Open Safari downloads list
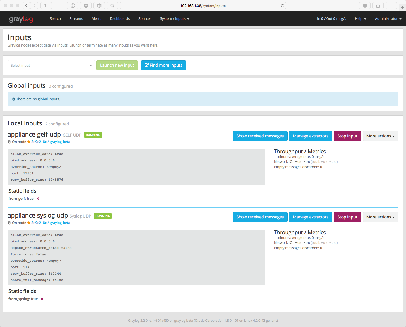 pos(365,6)
